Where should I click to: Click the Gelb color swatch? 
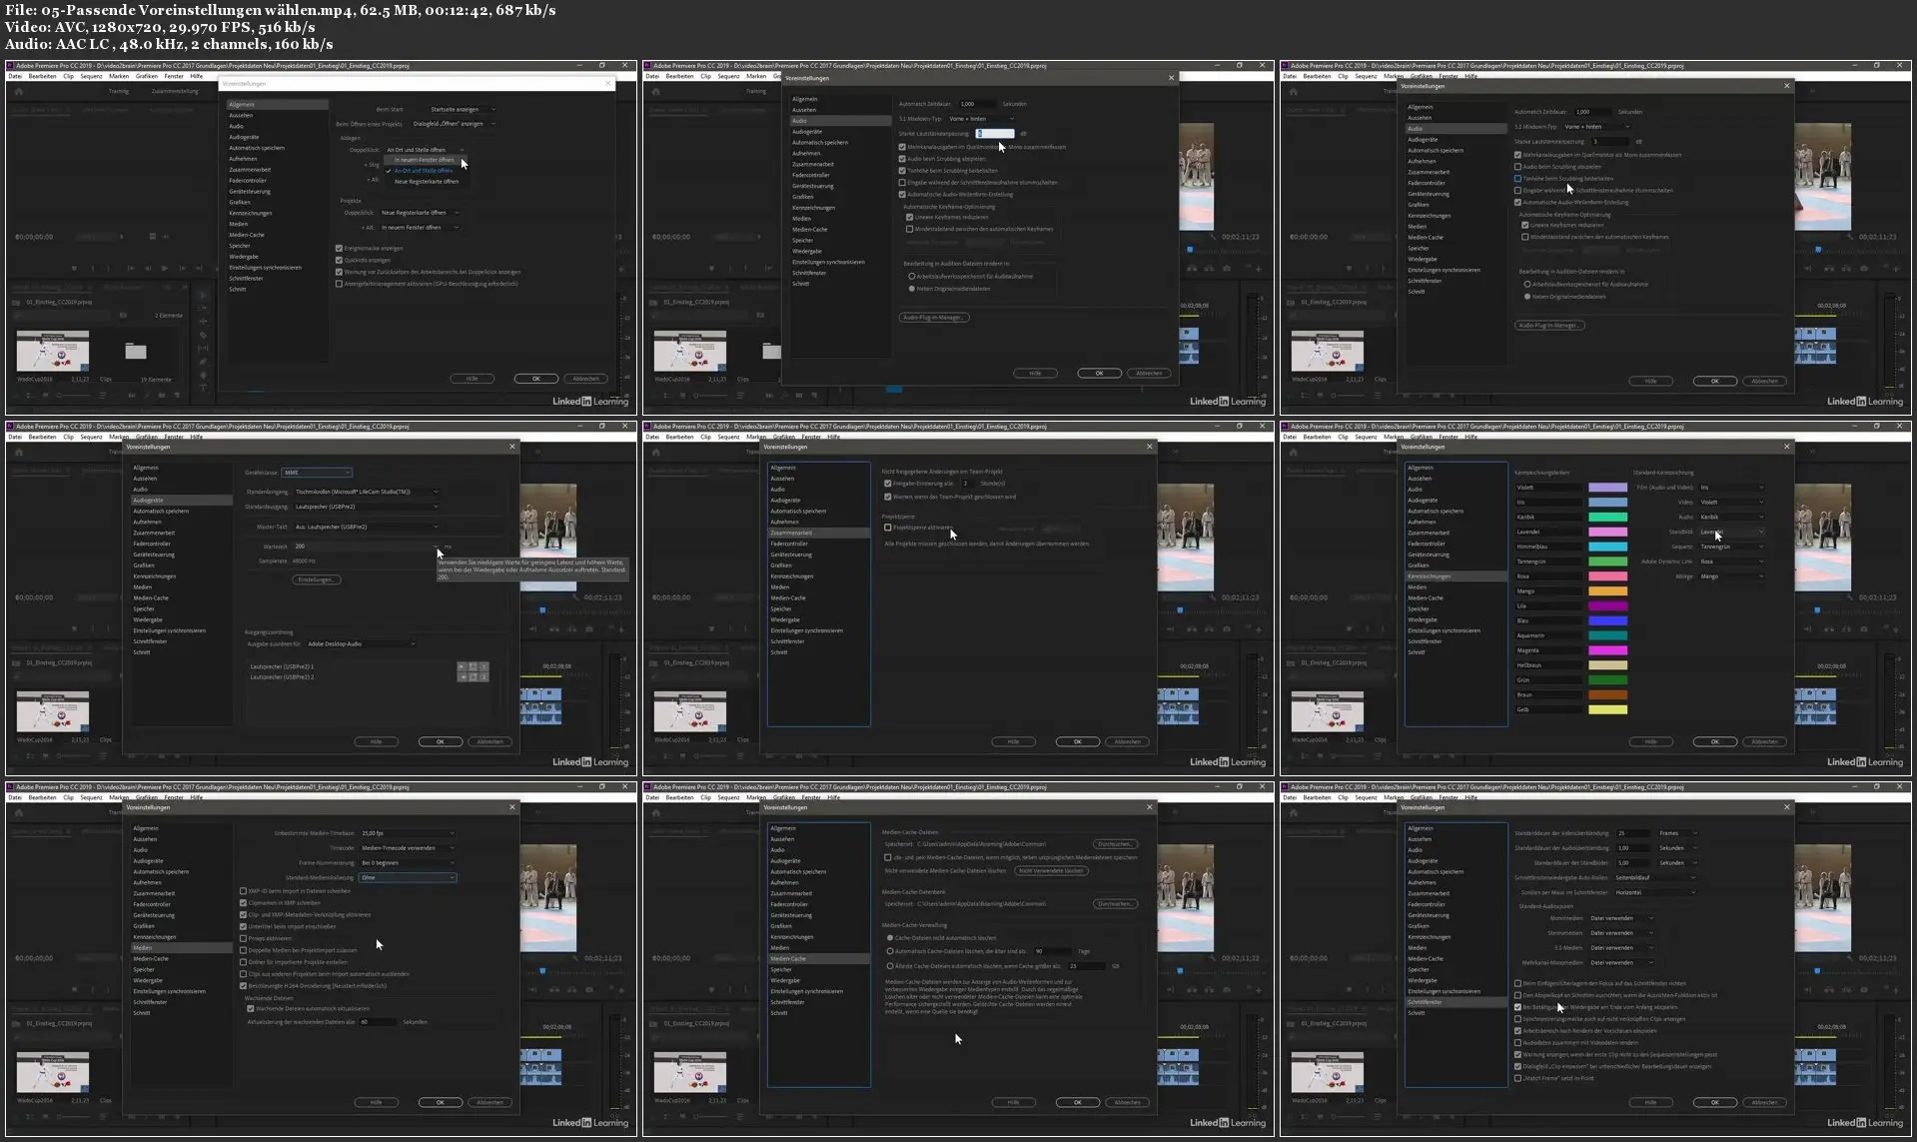pyautogui.click(x=1607, y=709)
